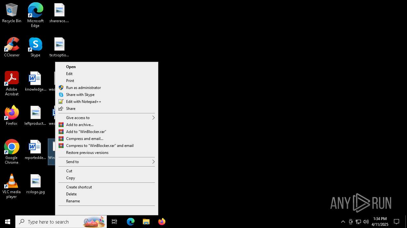Choose Edit from the context menu
The height and width of the screenshot is (228, 407).
[107, 74]
